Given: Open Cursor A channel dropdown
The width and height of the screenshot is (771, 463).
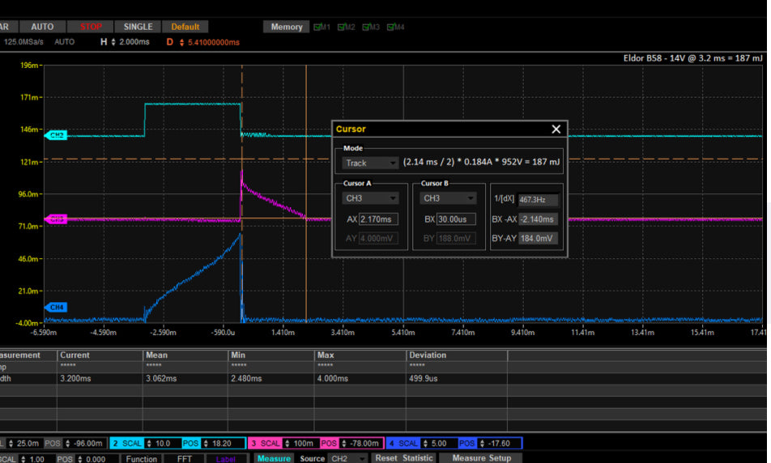Looking at the screenshot, I should [x=370, y=198].
